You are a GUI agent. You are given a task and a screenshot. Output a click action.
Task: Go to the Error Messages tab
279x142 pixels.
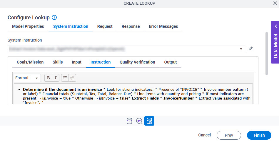coord(163,26)
